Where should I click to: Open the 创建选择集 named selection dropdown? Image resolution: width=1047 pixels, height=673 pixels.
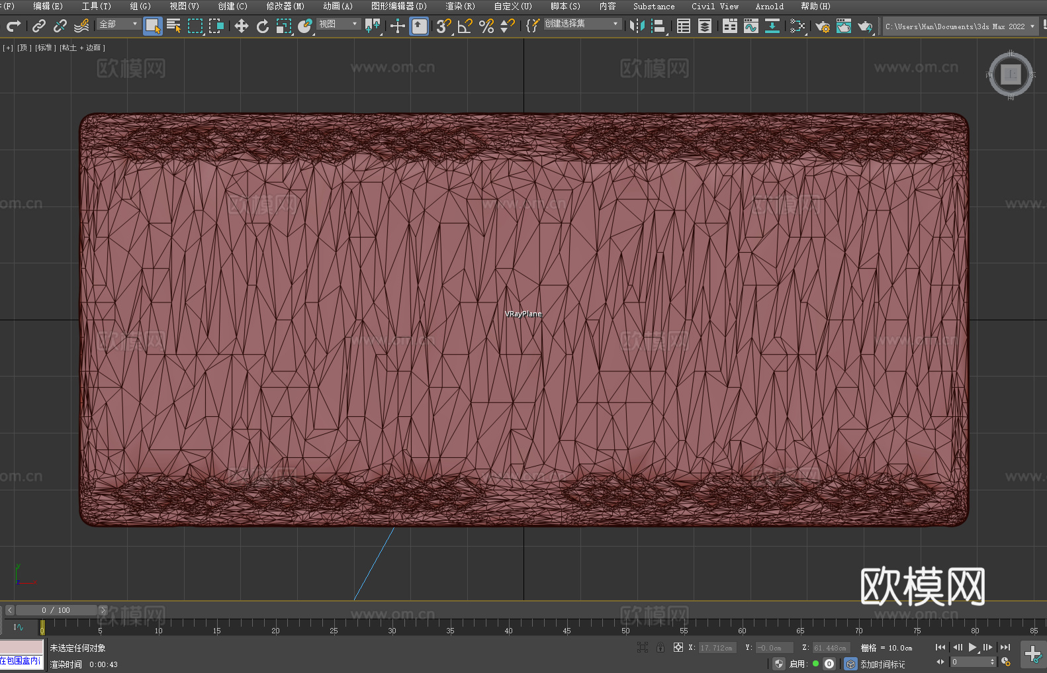point(582,24)
